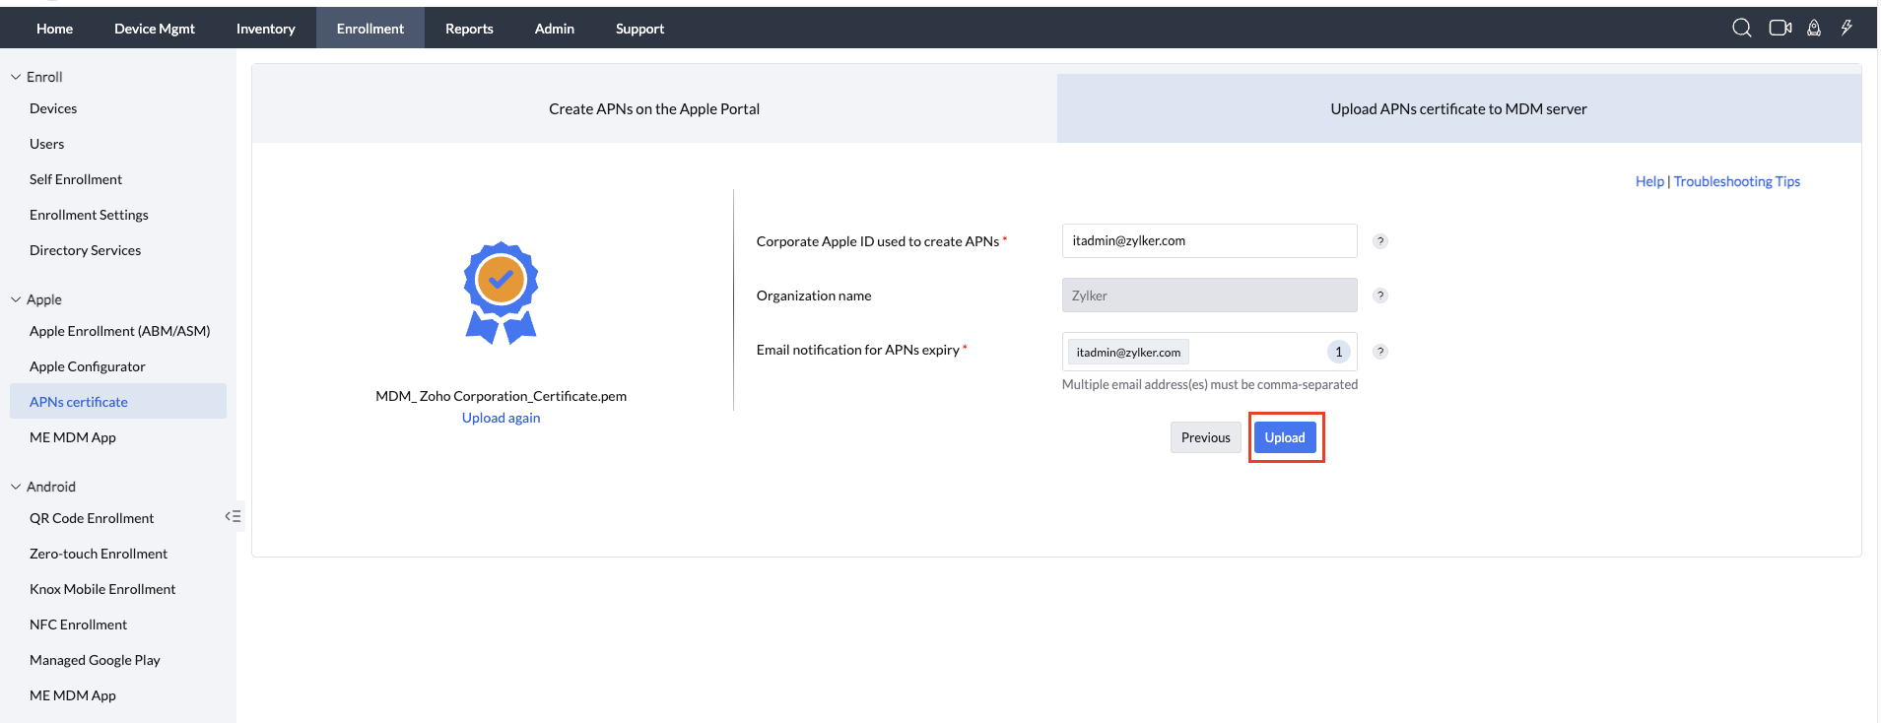Click the Previous button
Viewport: 1881px width, 723px height.
click(1205, 437)
